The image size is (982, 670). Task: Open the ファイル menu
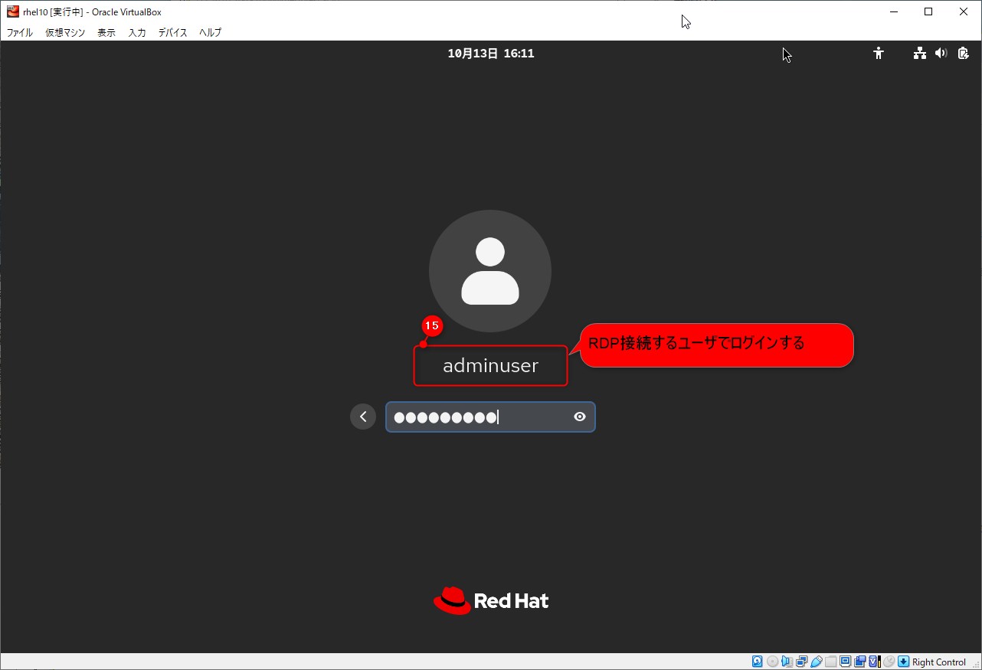19,32
